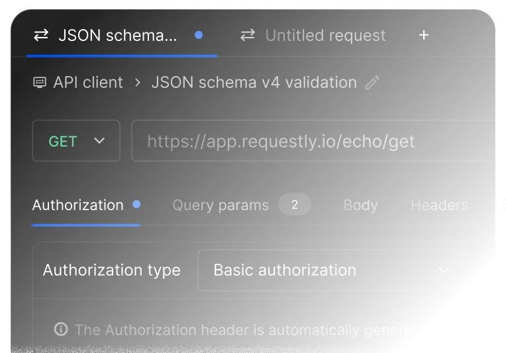Image resolution: width=506 pixels, height=353 pixels.
Task: Click the blue dot next to Authorization
Action: tap(136, 204)
